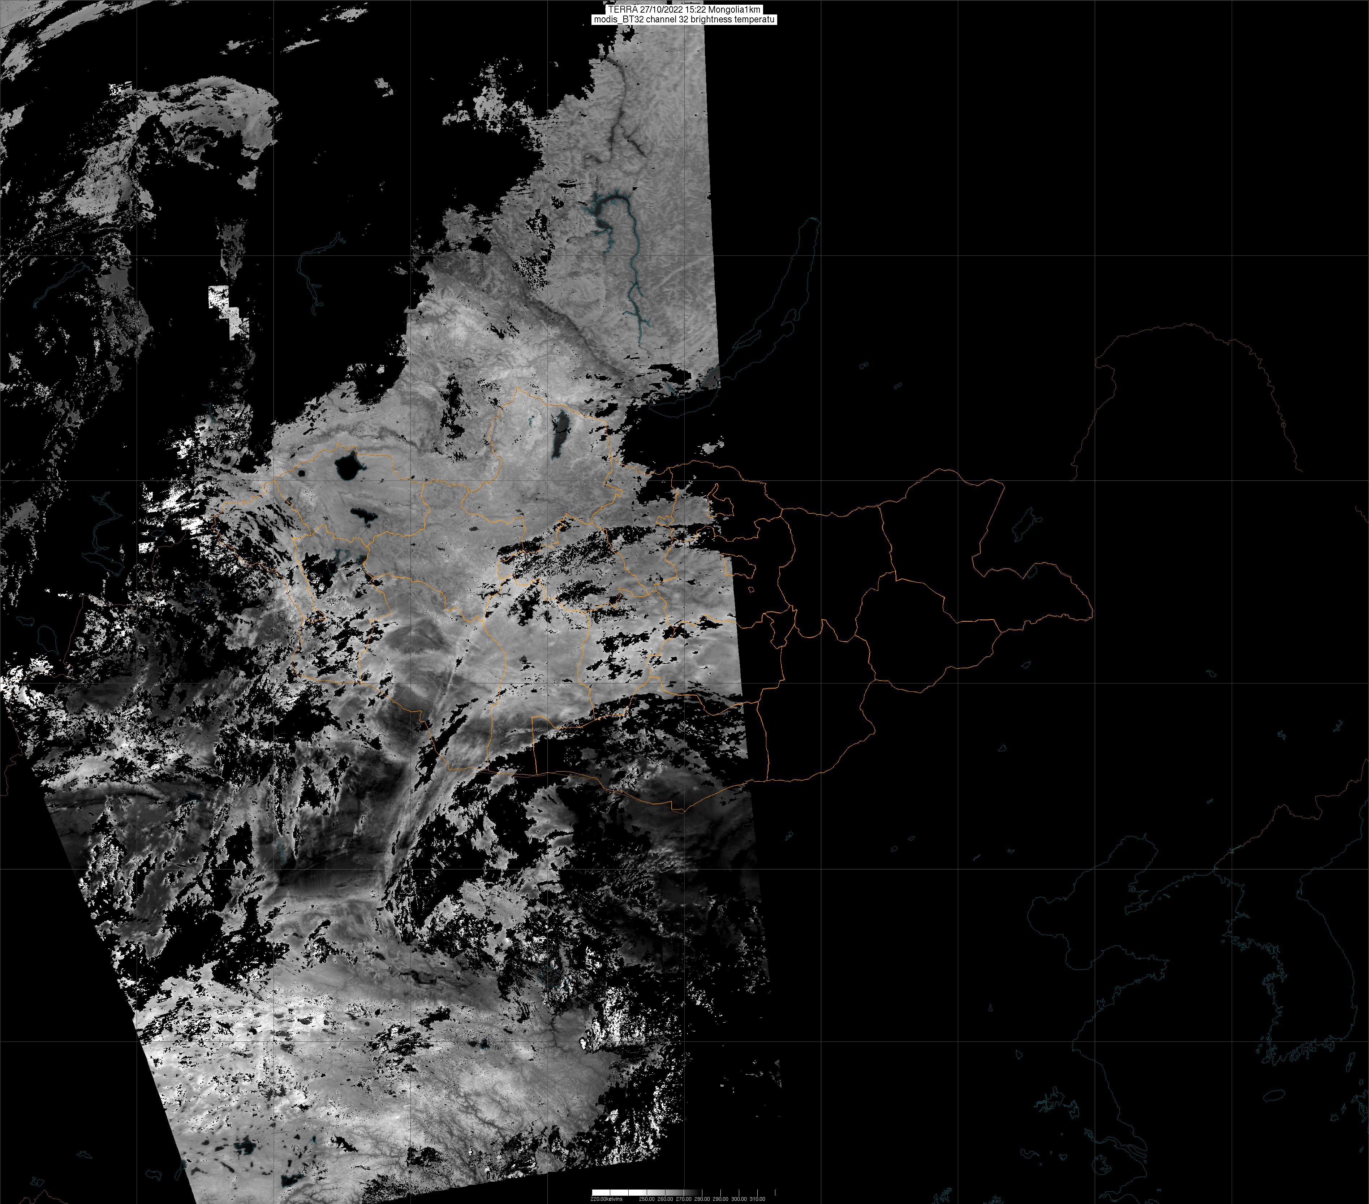Image resolution: width=1369 pixels, height=1204 pixels.
Task: Click the white end of the colour scale bar
Action: tap(601, 1192)
